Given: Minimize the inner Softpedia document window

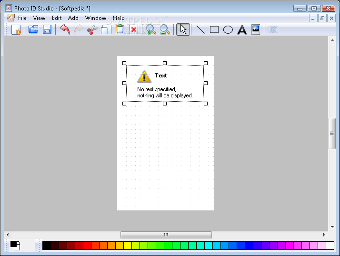Looking at the screenshot, I should click(313, 18).
